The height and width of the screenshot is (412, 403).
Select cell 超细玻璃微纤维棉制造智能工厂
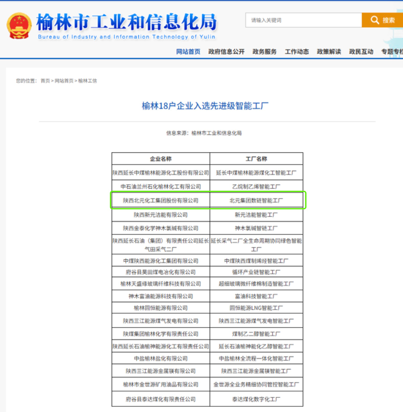click(x=257, y=284)
